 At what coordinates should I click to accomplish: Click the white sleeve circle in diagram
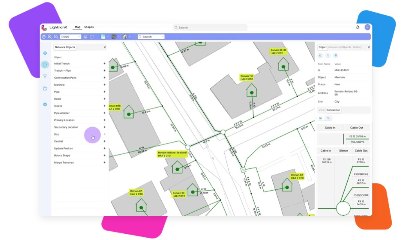coord(343,209)
